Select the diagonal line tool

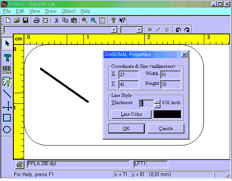point(7,94)
